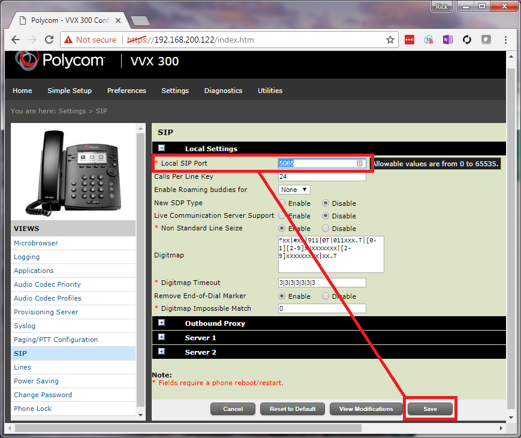Select Enable for Live Communication Server Support

[282, 215]
